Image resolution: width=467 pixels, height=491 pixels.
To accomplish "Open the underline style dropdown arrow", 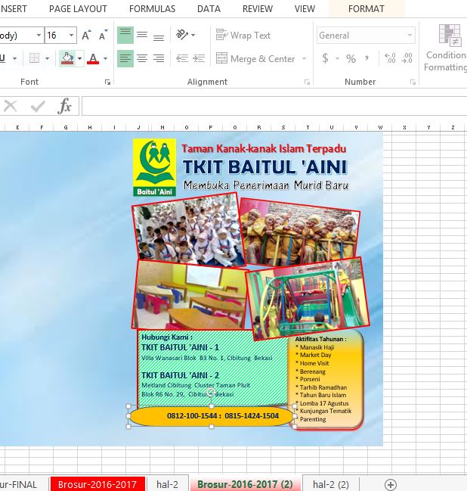I will (14, 58).
